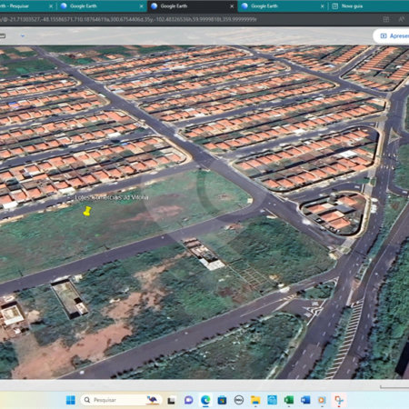Viewport: 409px width, 409px height.
Task: Expand the small dropdown arrow in Earth toolbar
Action: (x=23, y=35)
